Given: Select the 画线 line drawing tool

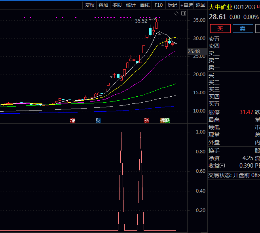Looking at the screenshot, I should [x=144, y=5].
